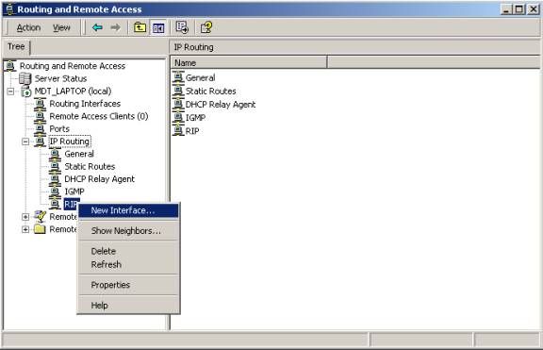The height and width of the screenshot is (350, 543).
Task: Click the Help question mark toolbar icon
Action: point(206,27)
